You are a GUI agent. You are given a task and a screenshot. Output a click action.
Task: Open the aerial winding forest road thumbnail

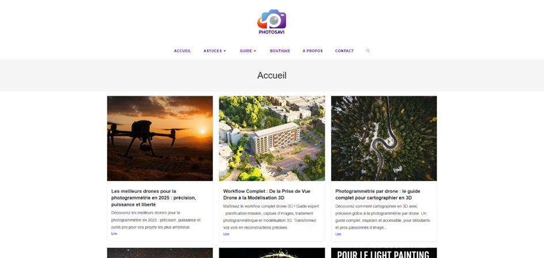point(384,139)
